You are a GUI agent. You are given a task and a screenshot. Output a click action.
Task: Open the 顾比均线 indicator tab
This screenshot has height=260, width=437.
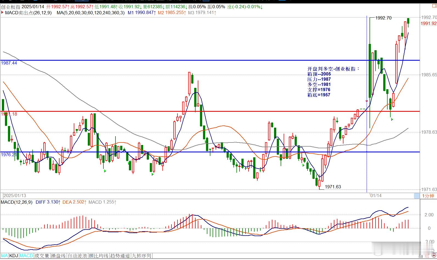click(99, 256)
